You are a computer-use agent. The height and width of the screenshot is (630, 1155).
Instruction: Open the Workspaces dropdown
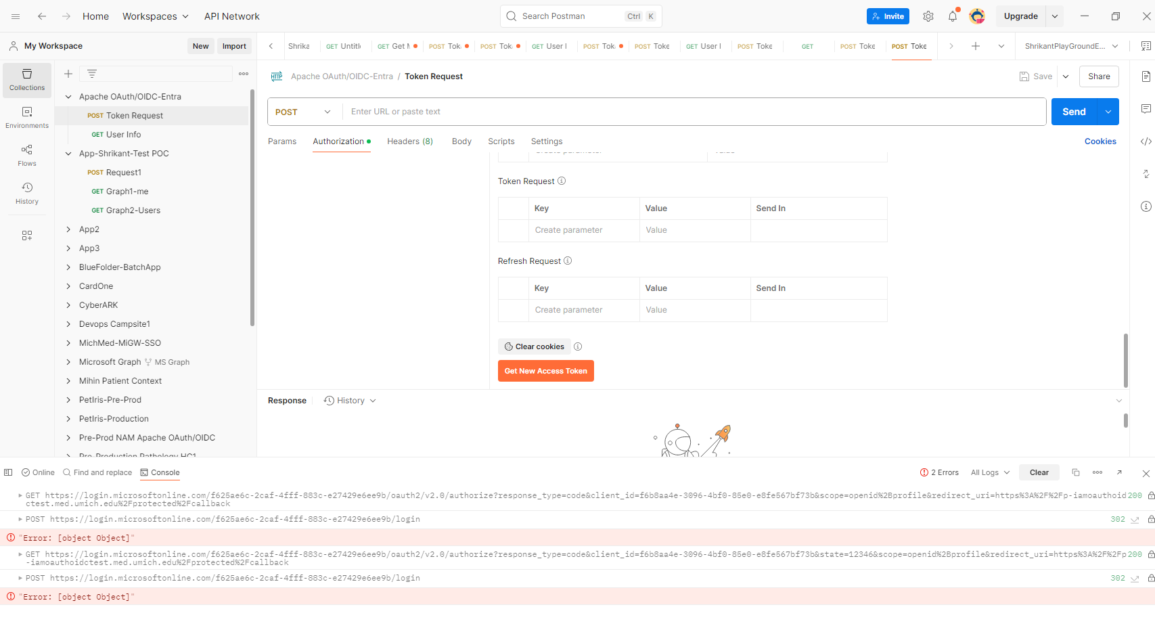155,16
